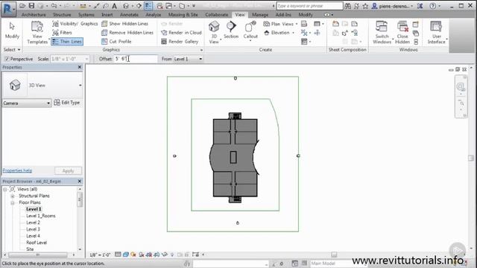Click the 3D View tool
The image size is (477, 268).
point(214,32)
